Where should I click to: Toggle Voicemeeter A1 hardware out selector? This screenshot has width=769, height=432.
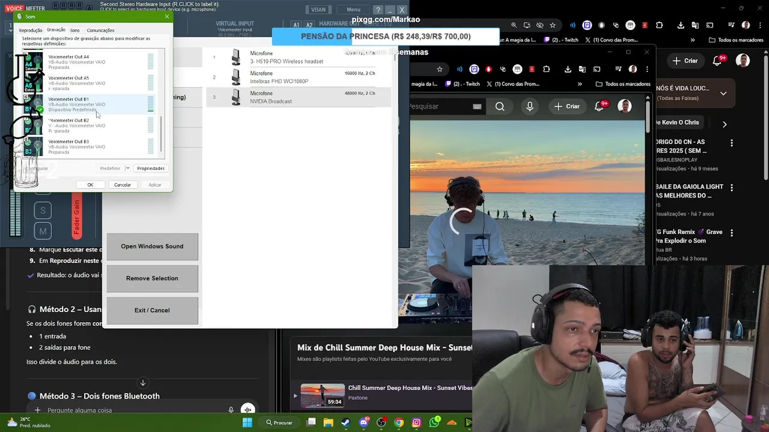tap(296, 25)
